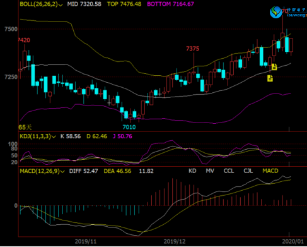Click the MID 7320.58 value
Image resolution: width=307 pixels, height=247 pixels.
tap(84, 4)
